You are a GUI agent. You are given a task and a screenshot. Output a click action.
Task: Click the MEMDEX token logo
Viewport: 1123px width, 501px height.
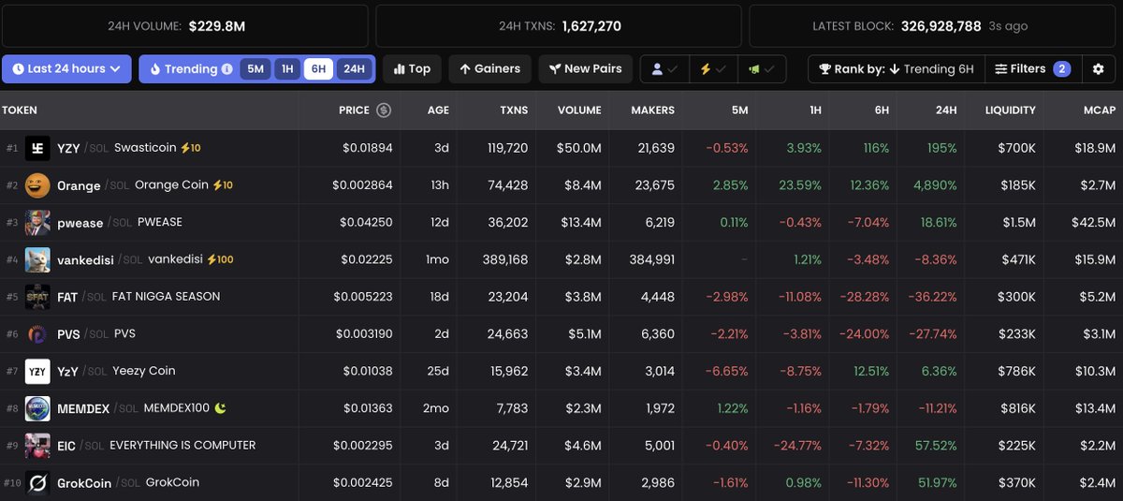(x=37, y=408)
